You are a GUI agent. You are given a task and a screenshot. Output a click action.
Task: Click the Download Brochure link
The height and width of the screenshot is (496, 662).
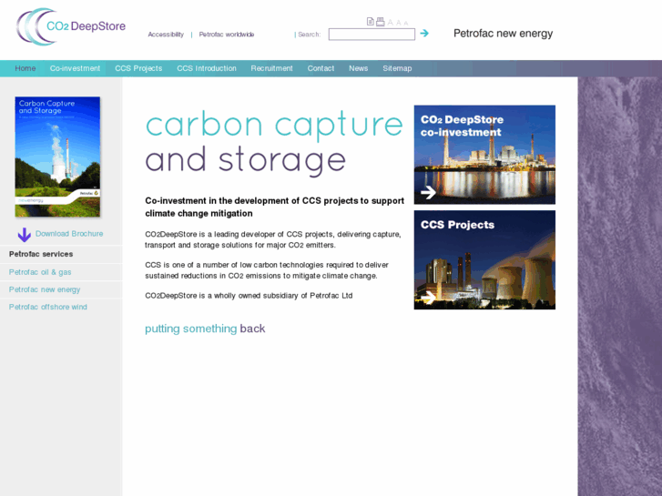pos(69,234)
